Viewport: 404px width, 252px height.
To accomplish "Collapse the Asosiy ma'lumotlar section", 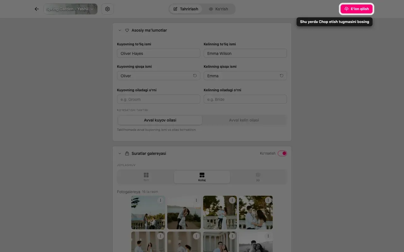I will tap(120, 31).
